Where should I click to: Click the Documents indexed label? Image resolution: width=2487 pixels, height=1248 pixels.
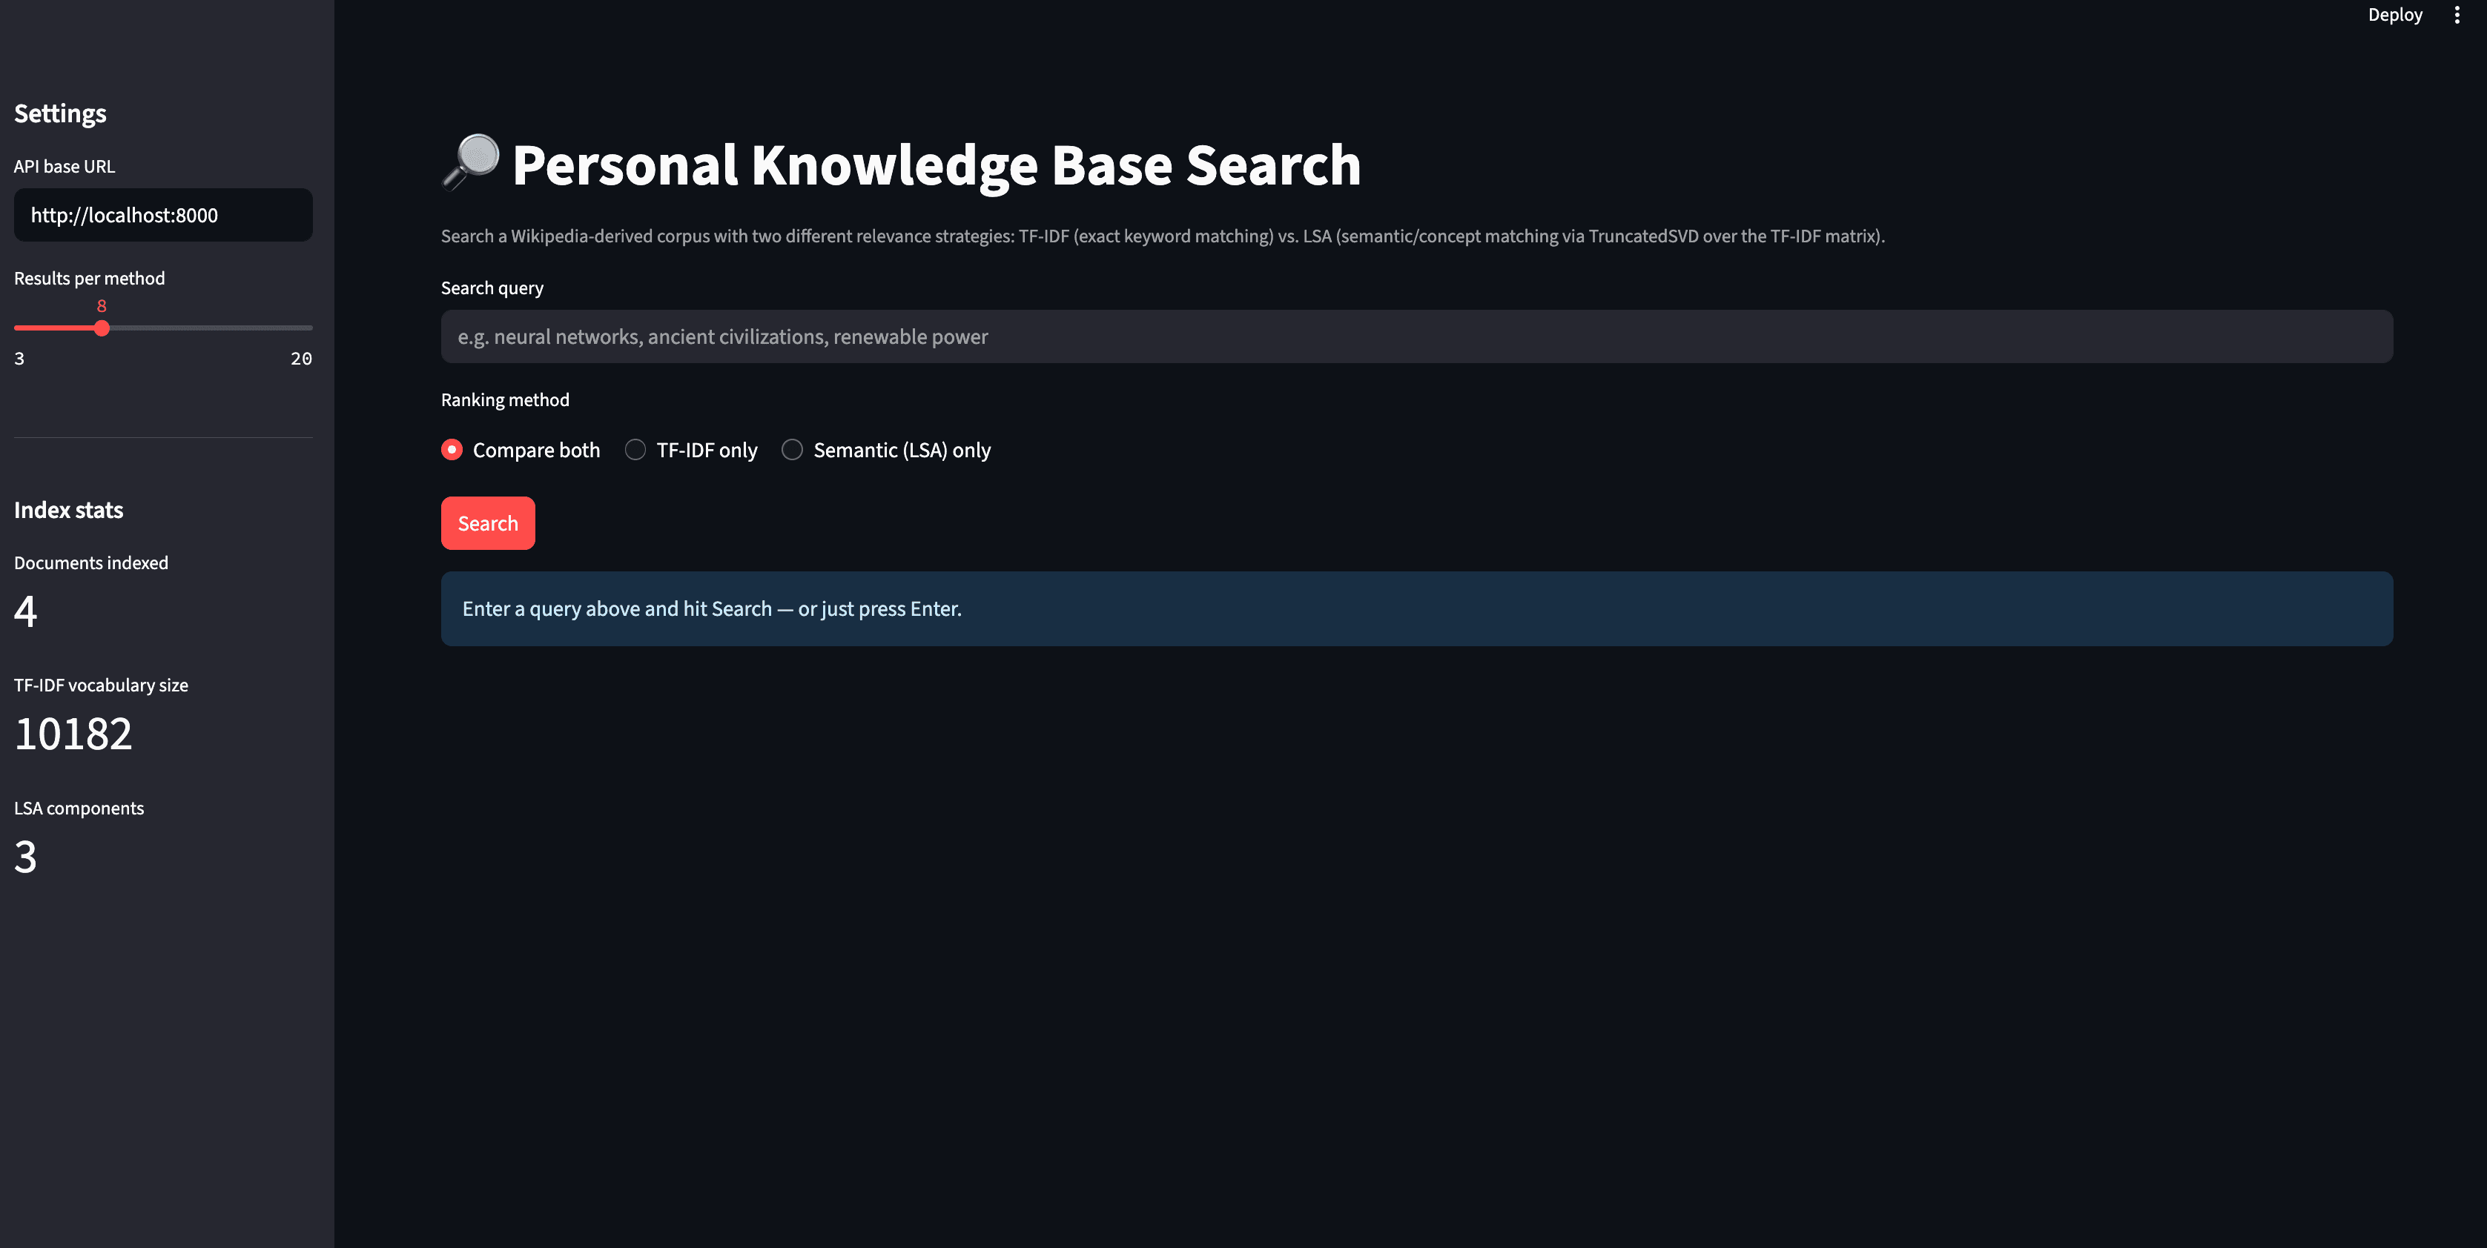[x=90, y=562]
